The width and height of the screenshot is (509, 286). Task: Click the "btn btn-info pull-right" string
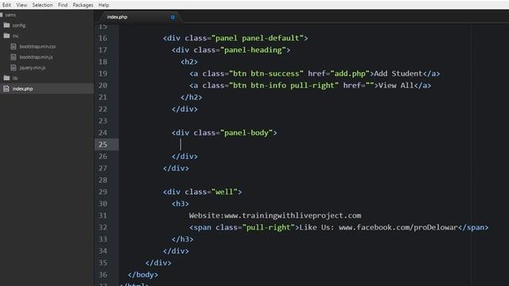point(284,86)
